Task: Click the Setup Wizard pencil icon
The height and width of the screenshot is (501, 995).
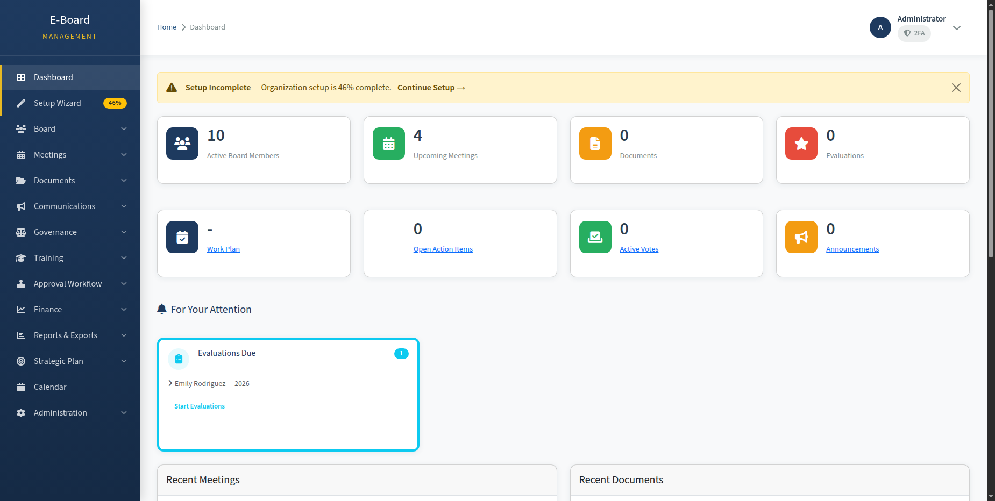Action: [x=21, y=103]
